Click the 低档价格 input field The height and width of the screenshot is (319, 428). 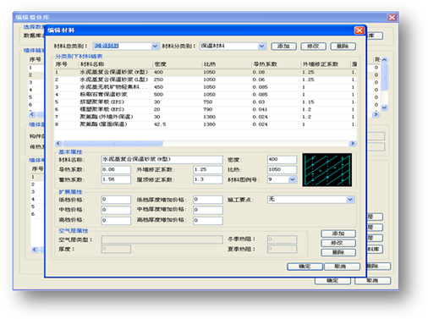point(116,200)
